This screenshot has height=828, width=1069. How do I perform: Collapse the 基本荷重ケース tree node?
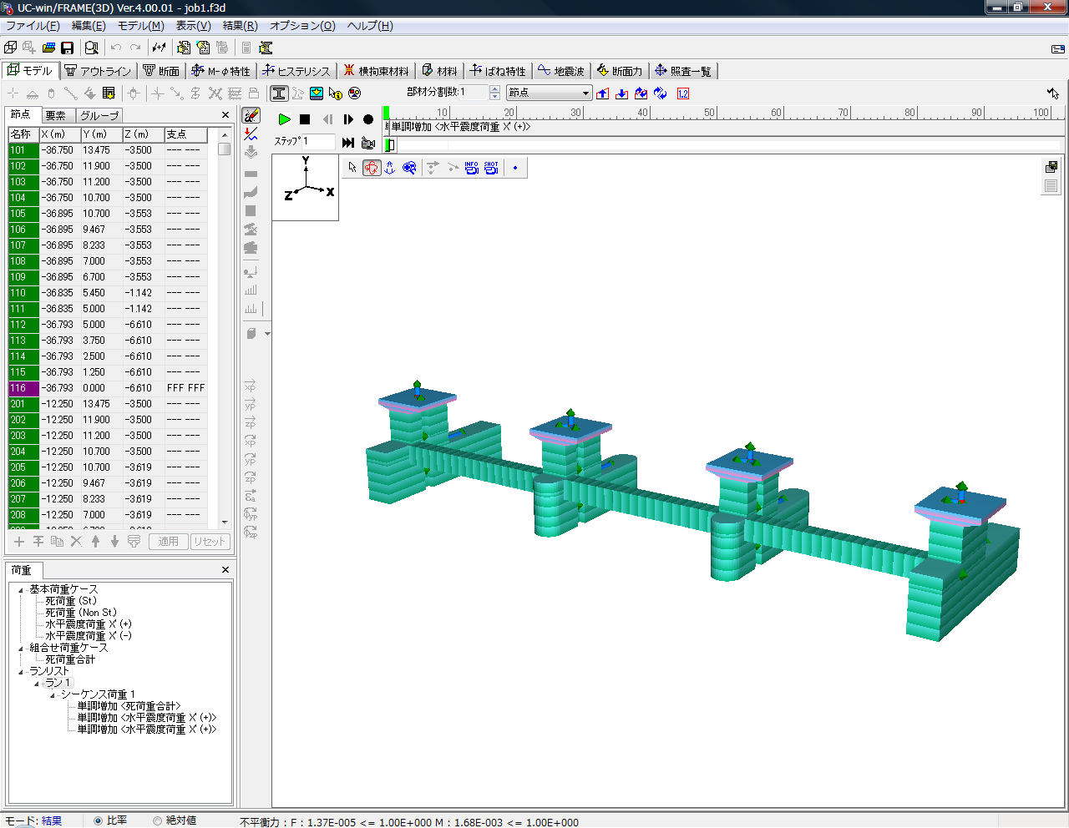[21, 590]
